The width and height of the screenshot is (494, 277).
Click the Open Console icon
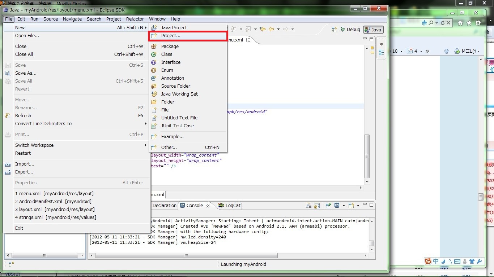click(351, 206)
